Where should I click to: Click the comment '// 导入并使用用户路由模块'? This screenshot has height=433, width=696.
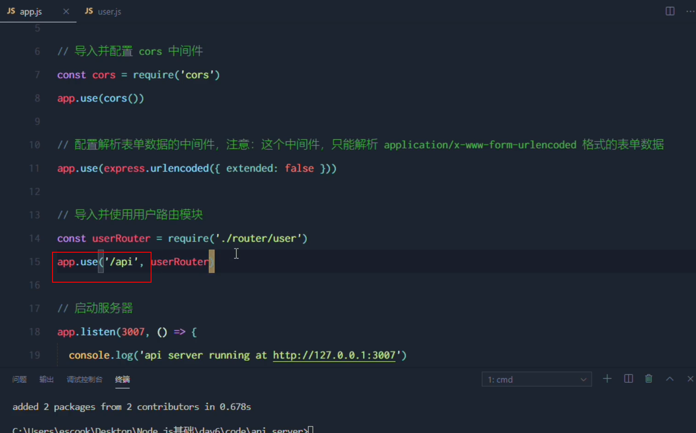(x=130, y=215)
